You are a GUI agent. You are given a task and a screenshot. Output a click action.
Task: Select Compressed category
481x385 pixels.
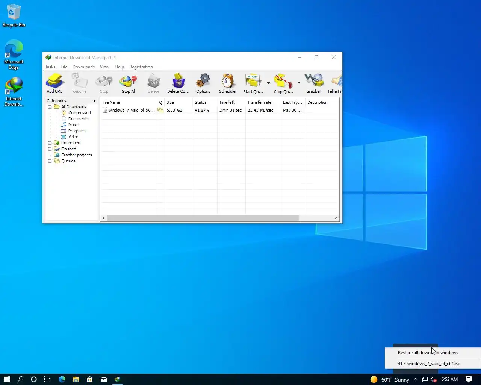pyautogui.click(x=79, y=113)
